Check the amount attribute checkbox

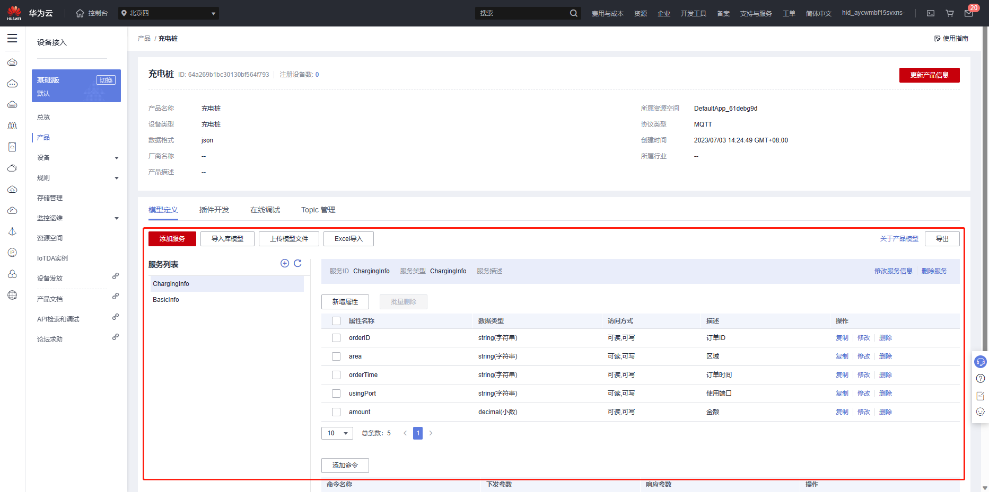coord(336,412)
